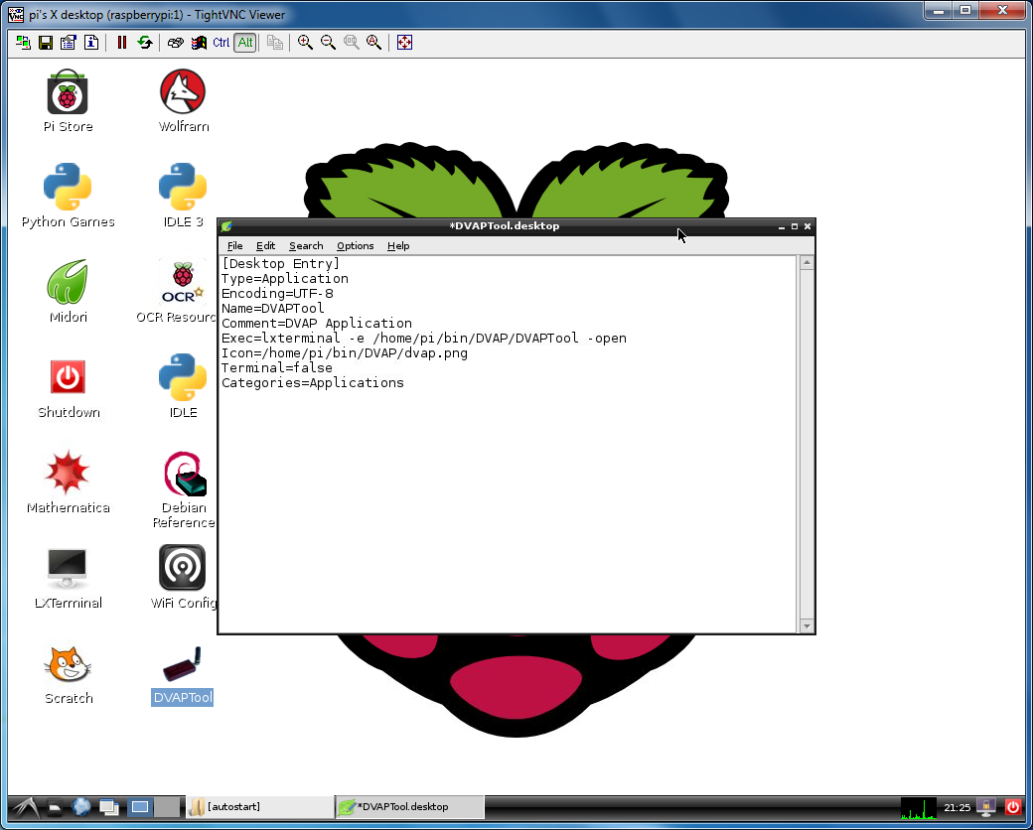Viewport: 1033px width, 830px height.
Task: Open the Edit menu in the text editor
Action: [x=265, y=245]
